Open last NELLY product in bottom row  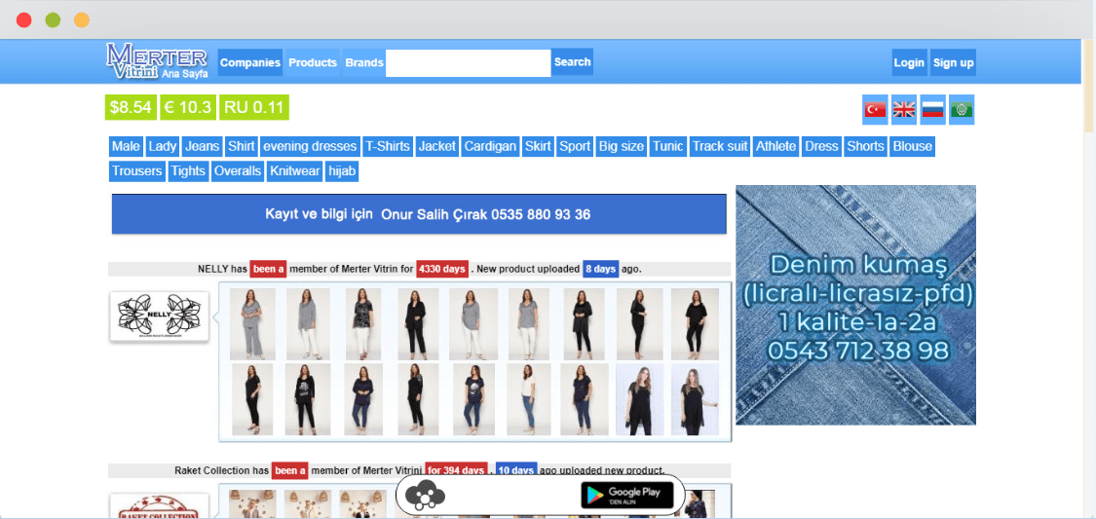point(695,399)
